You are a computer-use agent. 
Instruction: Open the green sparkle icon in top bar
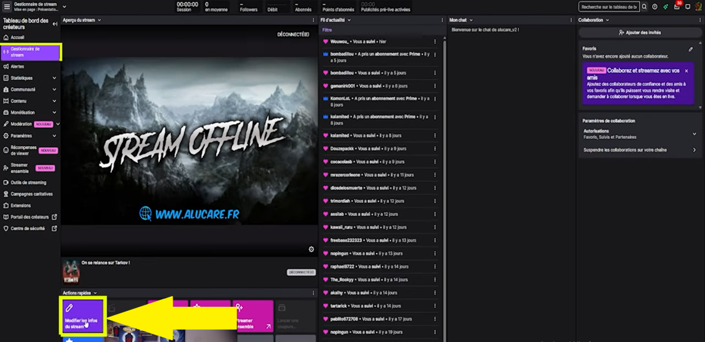pos(666,7)
